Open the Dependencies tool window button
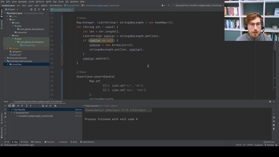 coord(87,142)
